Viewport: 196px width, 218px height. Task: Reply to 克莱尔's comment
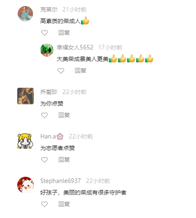[x=64, y=33]
